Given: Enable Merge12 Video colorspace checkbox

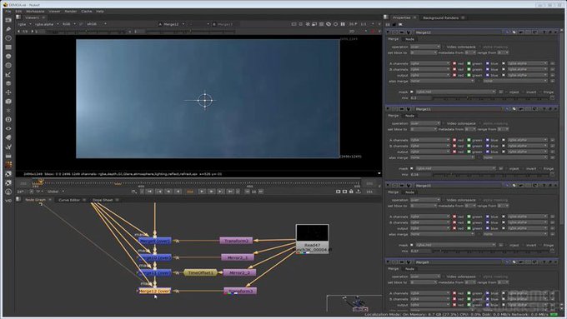Looking at the screenshot, I should pyautogui.click(x=444, y=47).
